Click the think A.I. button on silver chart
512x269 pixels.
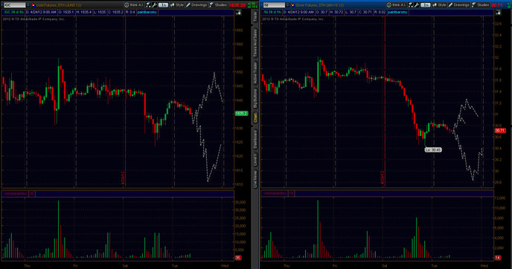pyautogui.click(x=397, y=5)
